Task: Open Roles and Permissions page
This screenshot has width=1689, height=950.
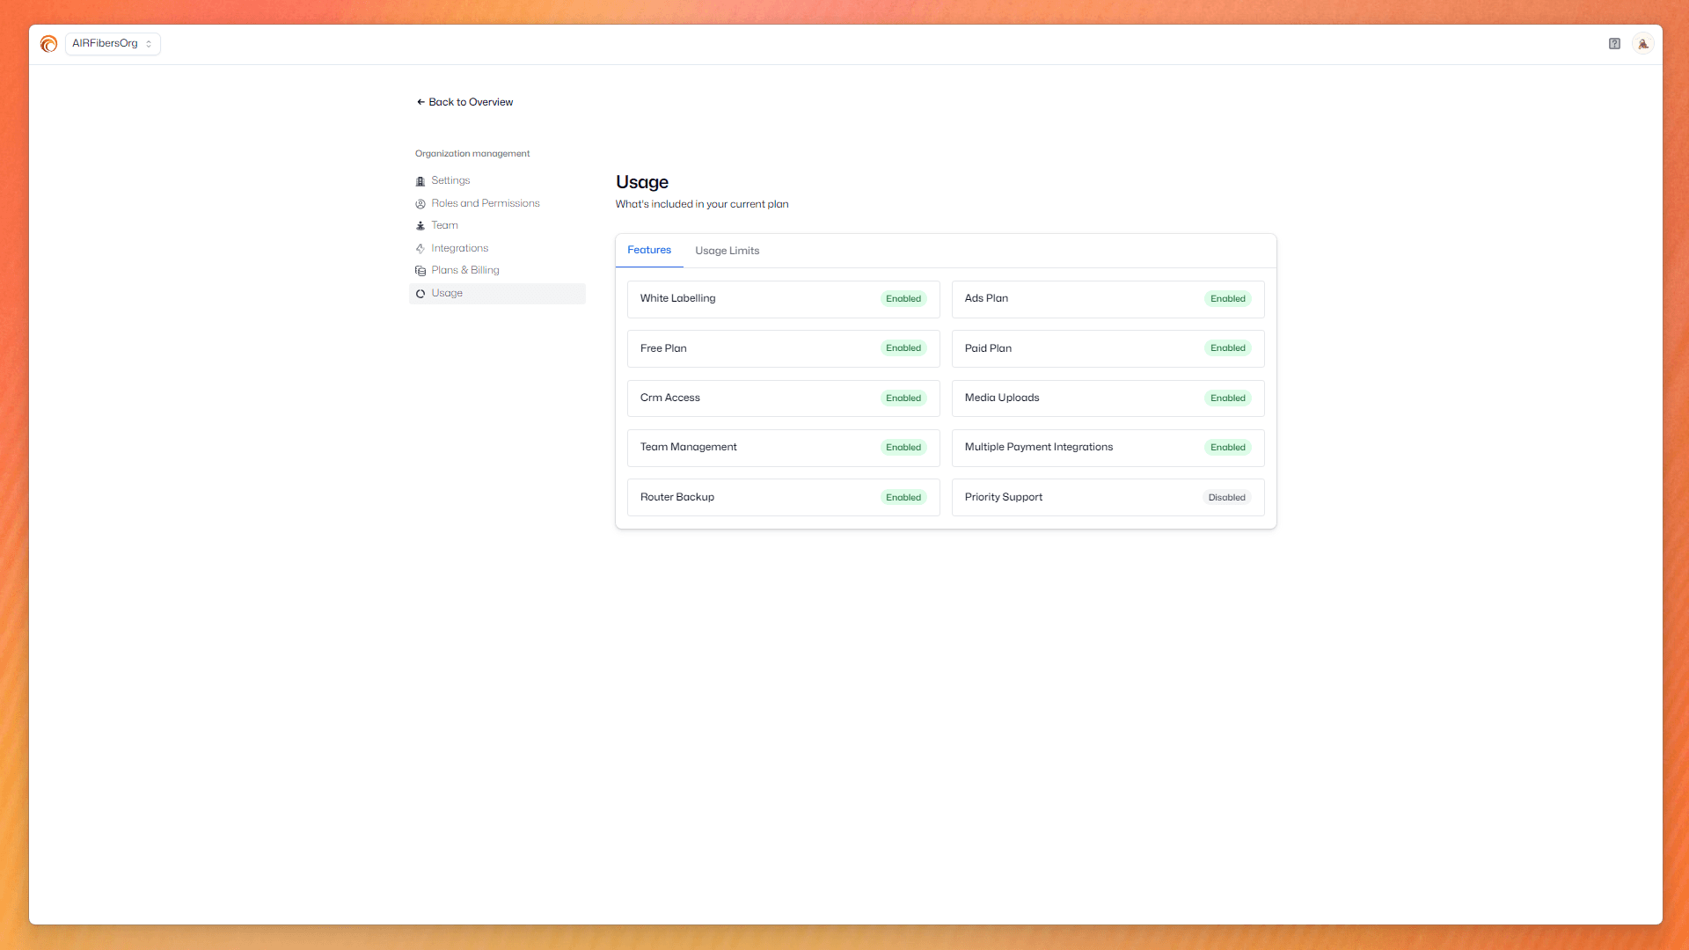Action: click(x=485, y=203)
